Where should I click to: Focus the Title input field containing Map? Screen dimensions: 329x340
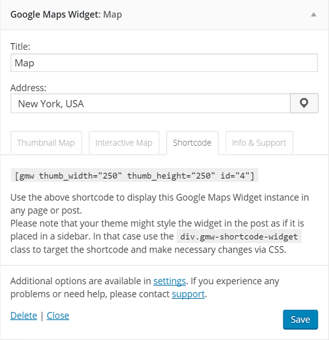pyautogui.click(x=164, y=63)
